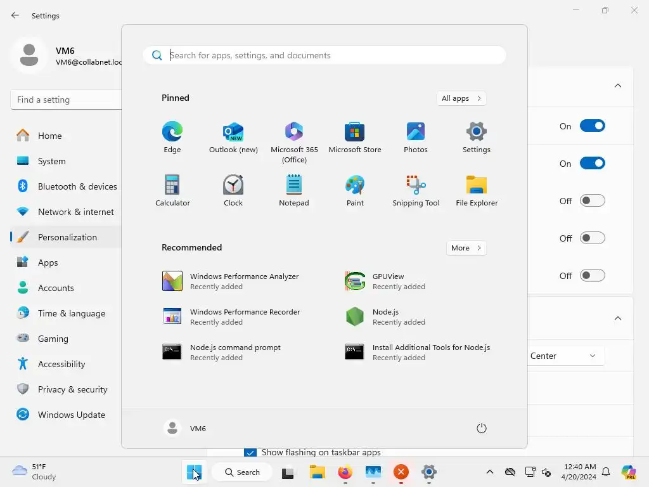
Task: Show hidden system tray icons
Action: [490, 472]
